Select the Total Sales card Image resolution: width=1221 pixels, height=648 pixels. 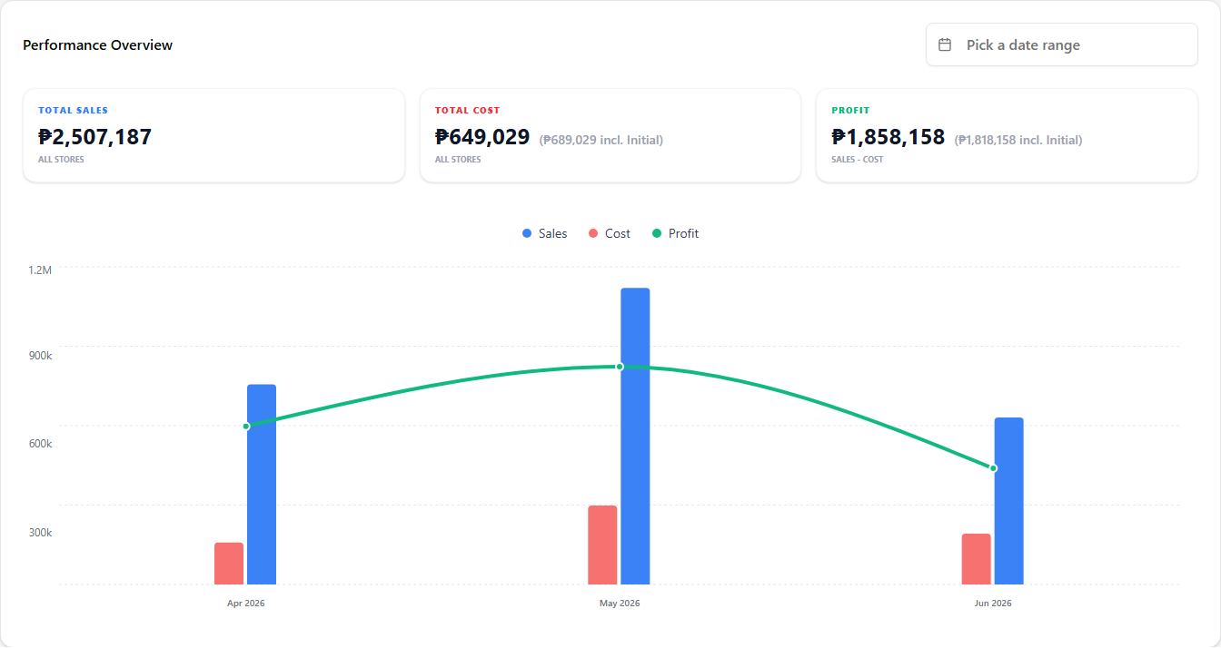[x=213, y=135]
